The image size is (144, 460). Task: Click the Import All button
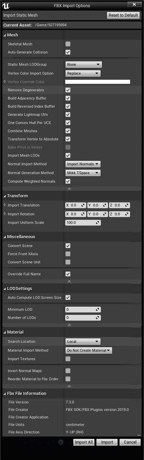click(84, 442)
